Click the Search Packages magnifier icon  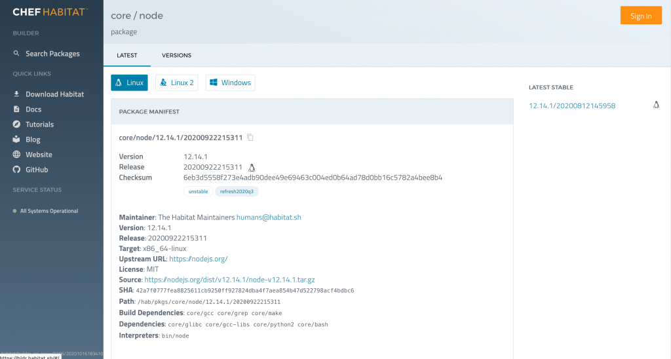point(16,54)
